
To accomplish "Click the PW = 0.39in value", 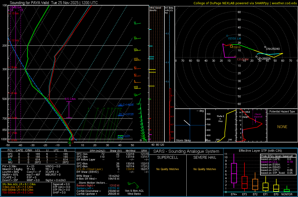I will [9, 166].
